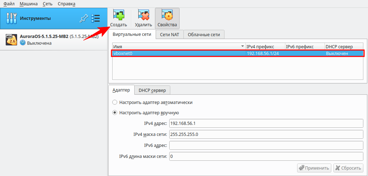Click the pin icon in Инструменты
This screenshot has width=368, height=176.
coord(84,18)
